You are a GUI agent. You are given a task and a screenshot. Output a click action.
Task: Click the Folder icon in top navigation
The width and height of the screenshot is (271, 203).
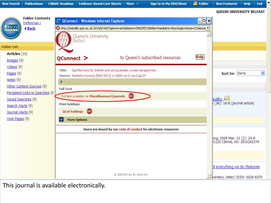(x=195, y=3)
